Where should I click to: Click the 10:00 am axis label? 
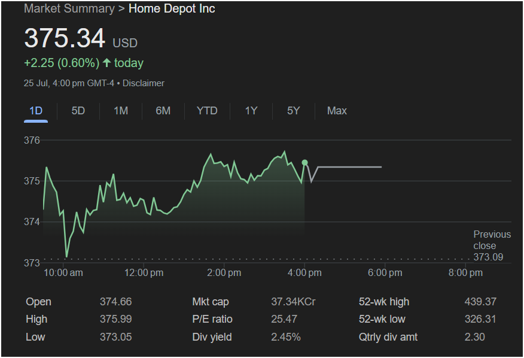point(63,273)
